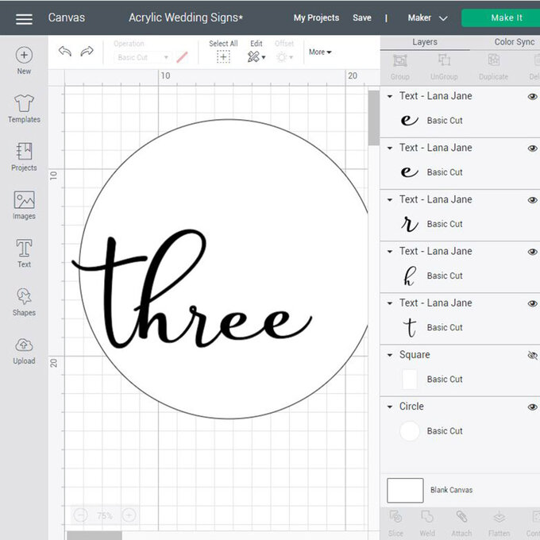Click the Blank Canvas color swatch
Image resolution: width=540 pixels, height=540 pixels.
[x=405, y=490]
